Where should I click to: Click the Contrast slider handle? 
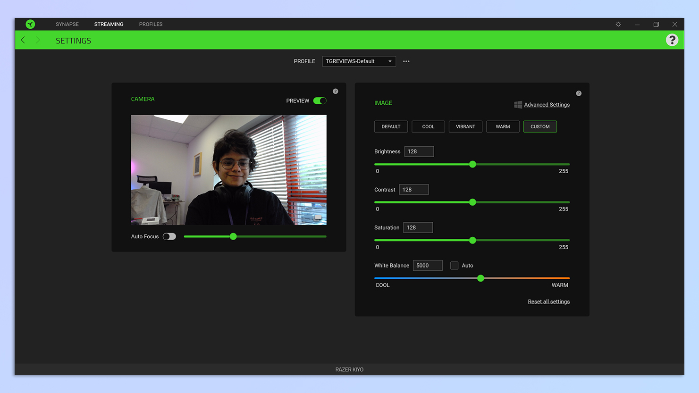[x=472, y=202]
